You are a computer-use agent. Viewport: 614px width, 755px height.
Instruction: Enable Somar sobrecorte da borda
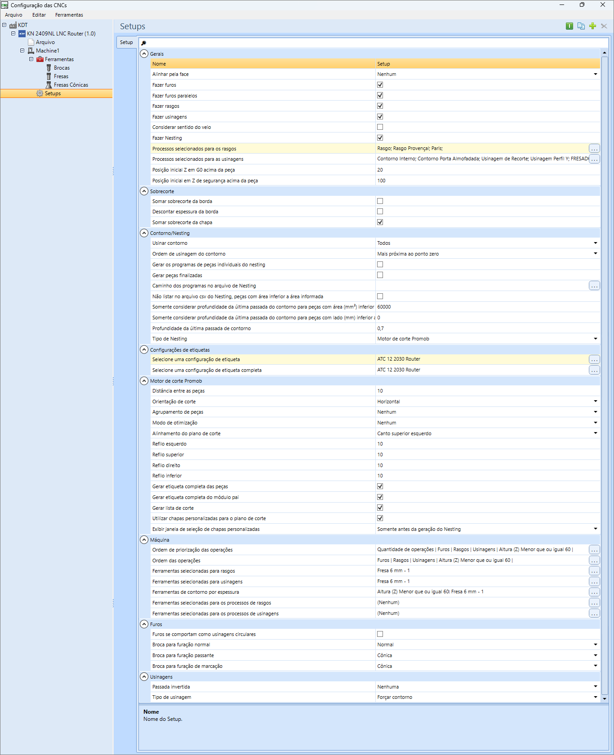380,201
